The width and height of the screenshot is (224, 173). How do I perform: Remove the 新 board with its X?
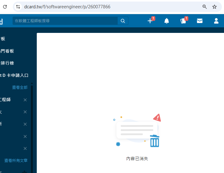25,124
